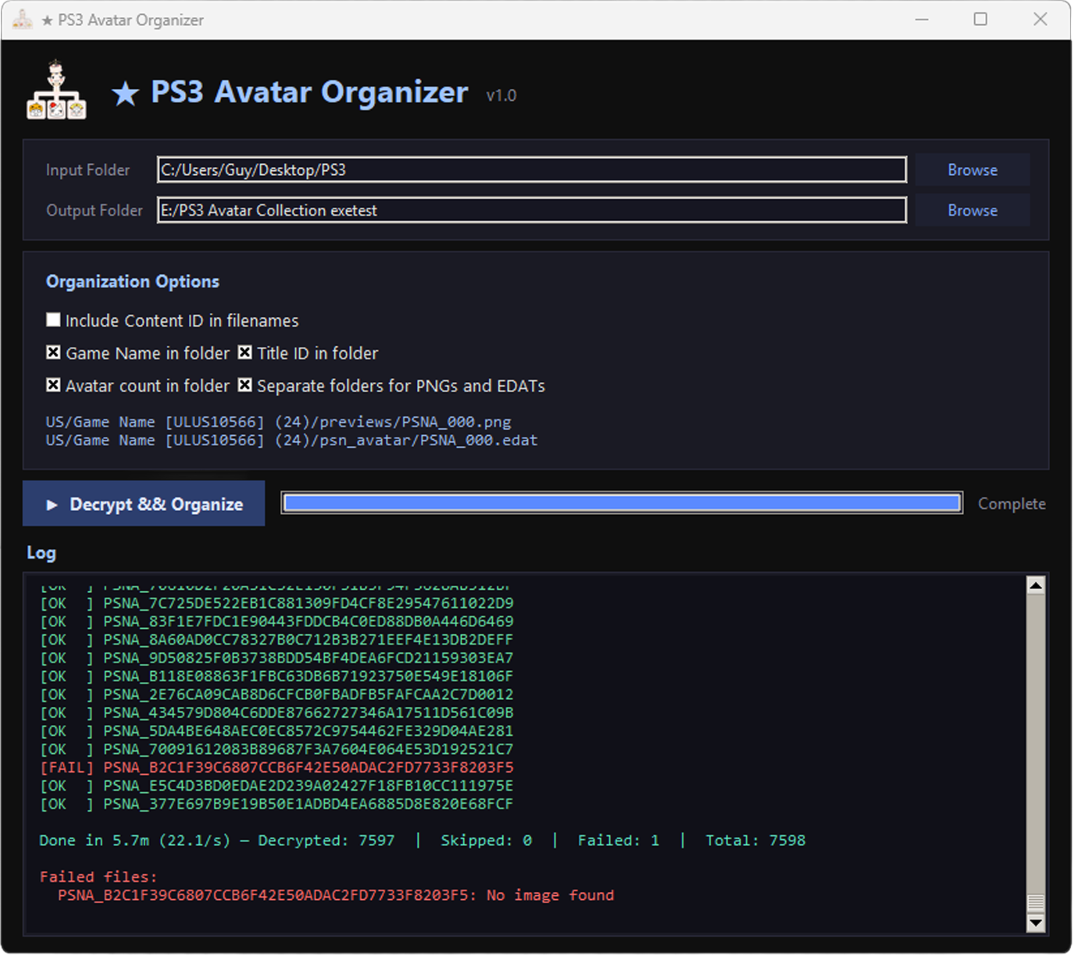Viewport: 1073px width, 955px height.
Task: Click the log scrollbar down arrow
Action: [1036, 923]
